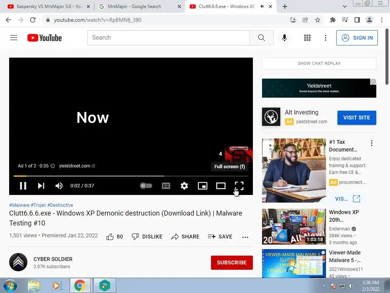
Task: Subscribe to CYBER SOLDIER
Action: coord(232,262)
